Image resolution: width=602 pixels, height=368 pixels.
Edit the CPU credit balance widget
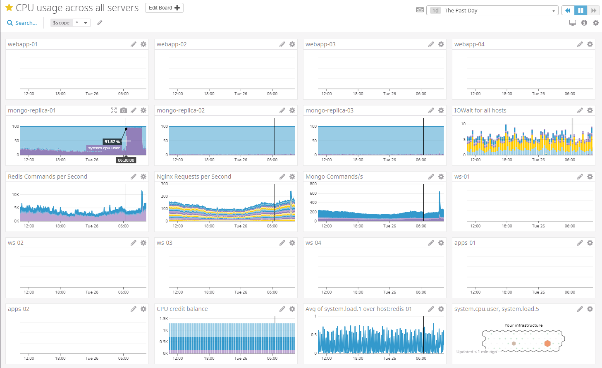(x=282, y=309)
